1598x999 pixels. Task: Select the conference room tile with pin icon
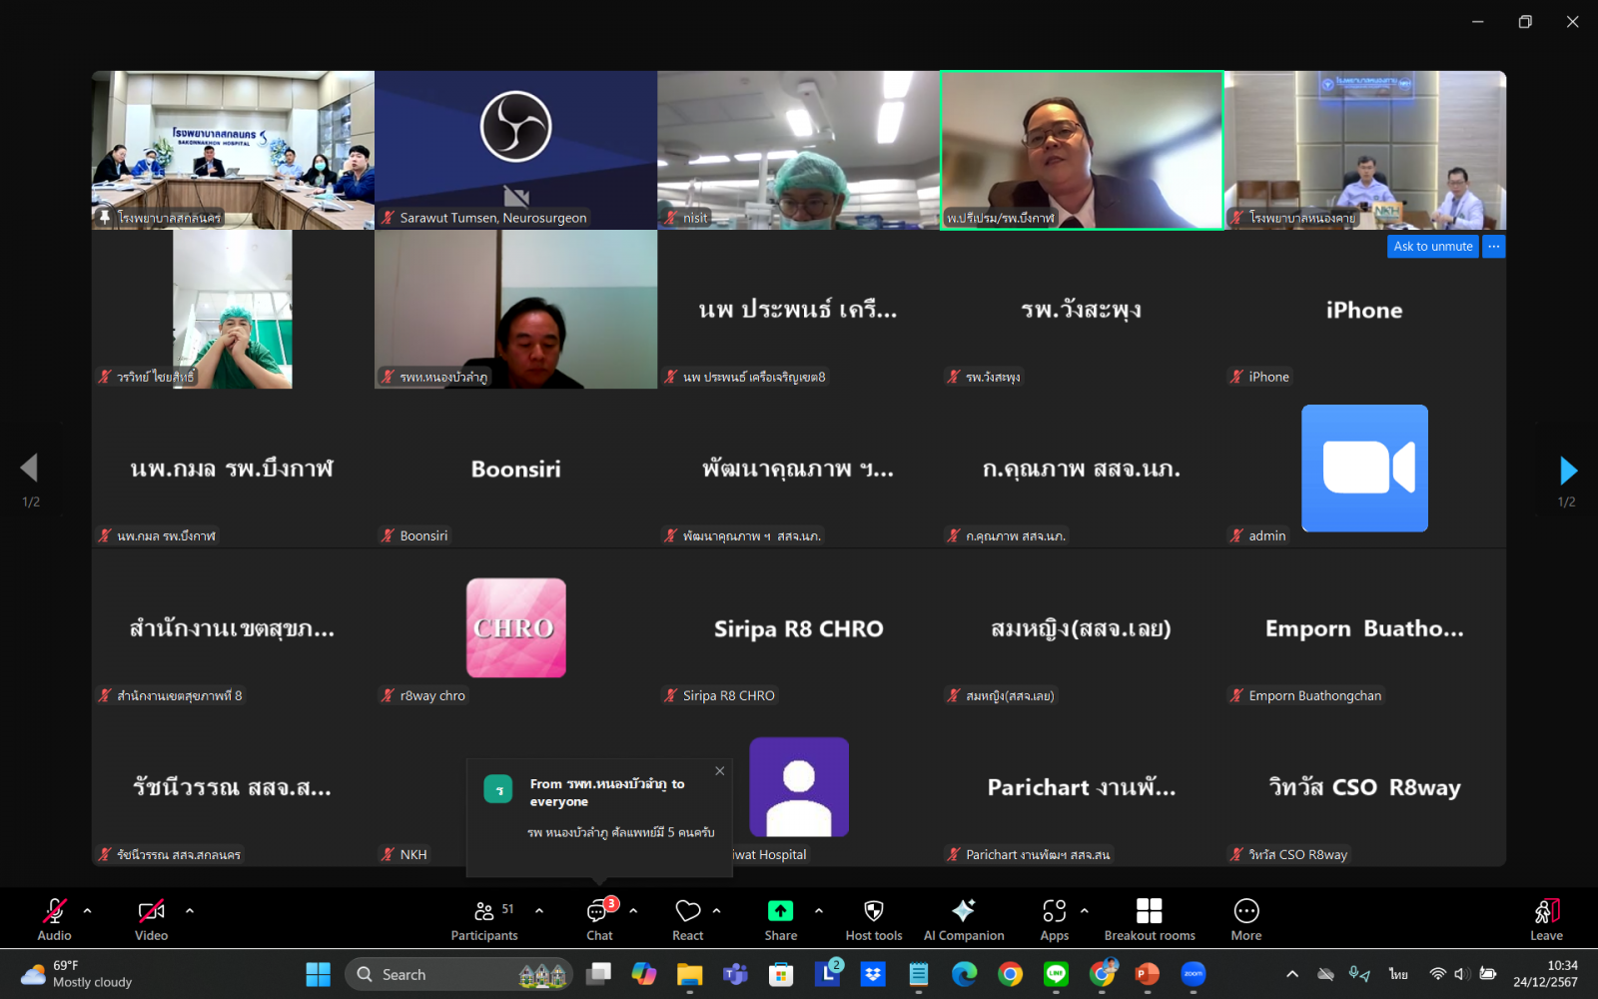pos(234,150)
